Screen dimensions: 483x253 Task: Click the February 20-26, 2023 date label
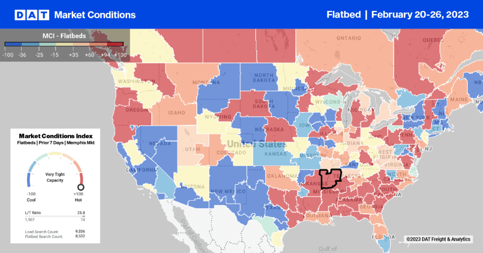(x=420, y=15)
